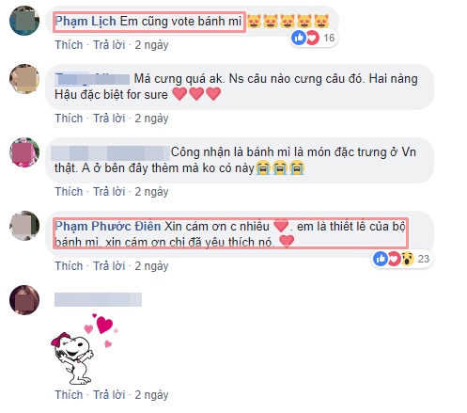
Task: Open the avatar beside the 'Công nhận' comment
Action: click(24, 152)
